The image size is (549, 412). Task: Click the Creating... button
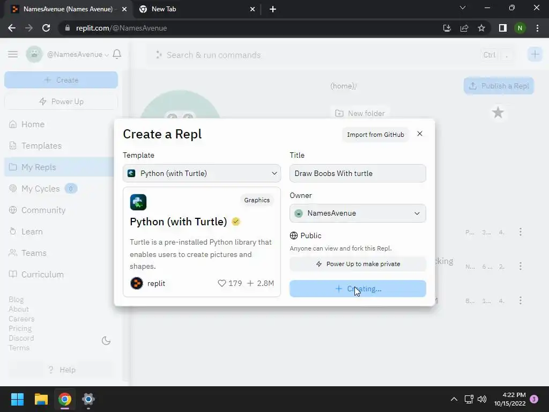tap(358, 289)
